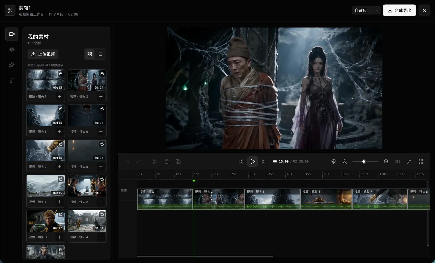Click clapperboard icon on 镜头 7 thumbnail

click(61, 144)
